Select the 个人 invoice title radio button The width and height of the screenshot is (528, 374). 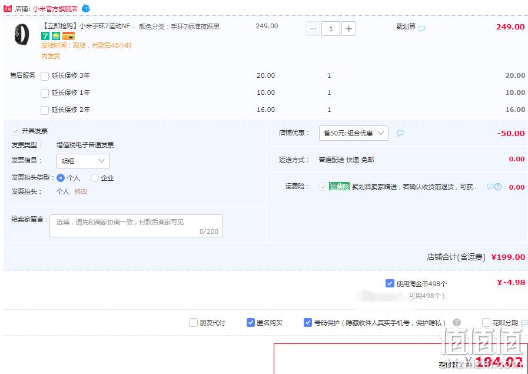(x=61, y=177)
